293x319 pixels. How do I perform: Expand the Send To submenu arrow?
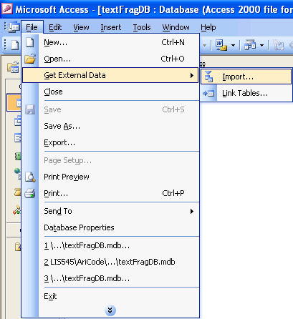click(192, 211)
